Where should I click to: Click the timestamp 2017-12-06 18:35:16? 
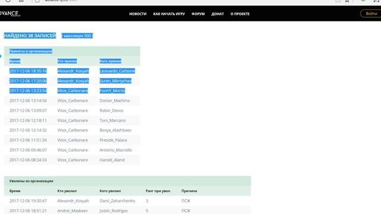click(28, 71)
